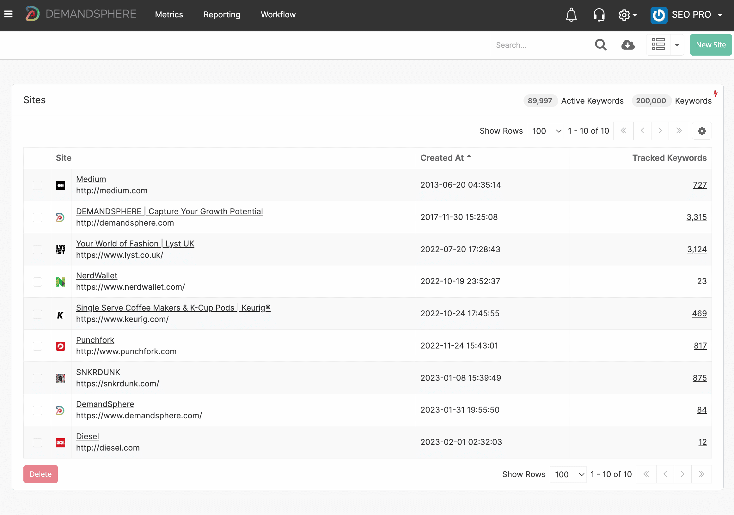Open the bottom Show Rows dropdown
Image resolution: width=734 pixels, height=515 pixels.
568,475
